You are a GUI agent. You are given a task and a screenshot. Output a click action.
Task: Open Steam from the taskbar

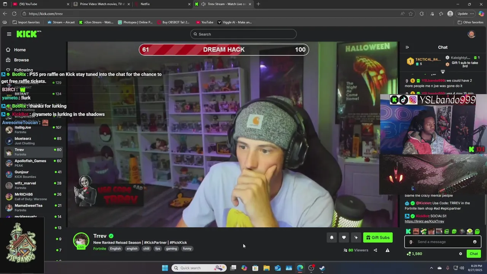pos(322,268)
